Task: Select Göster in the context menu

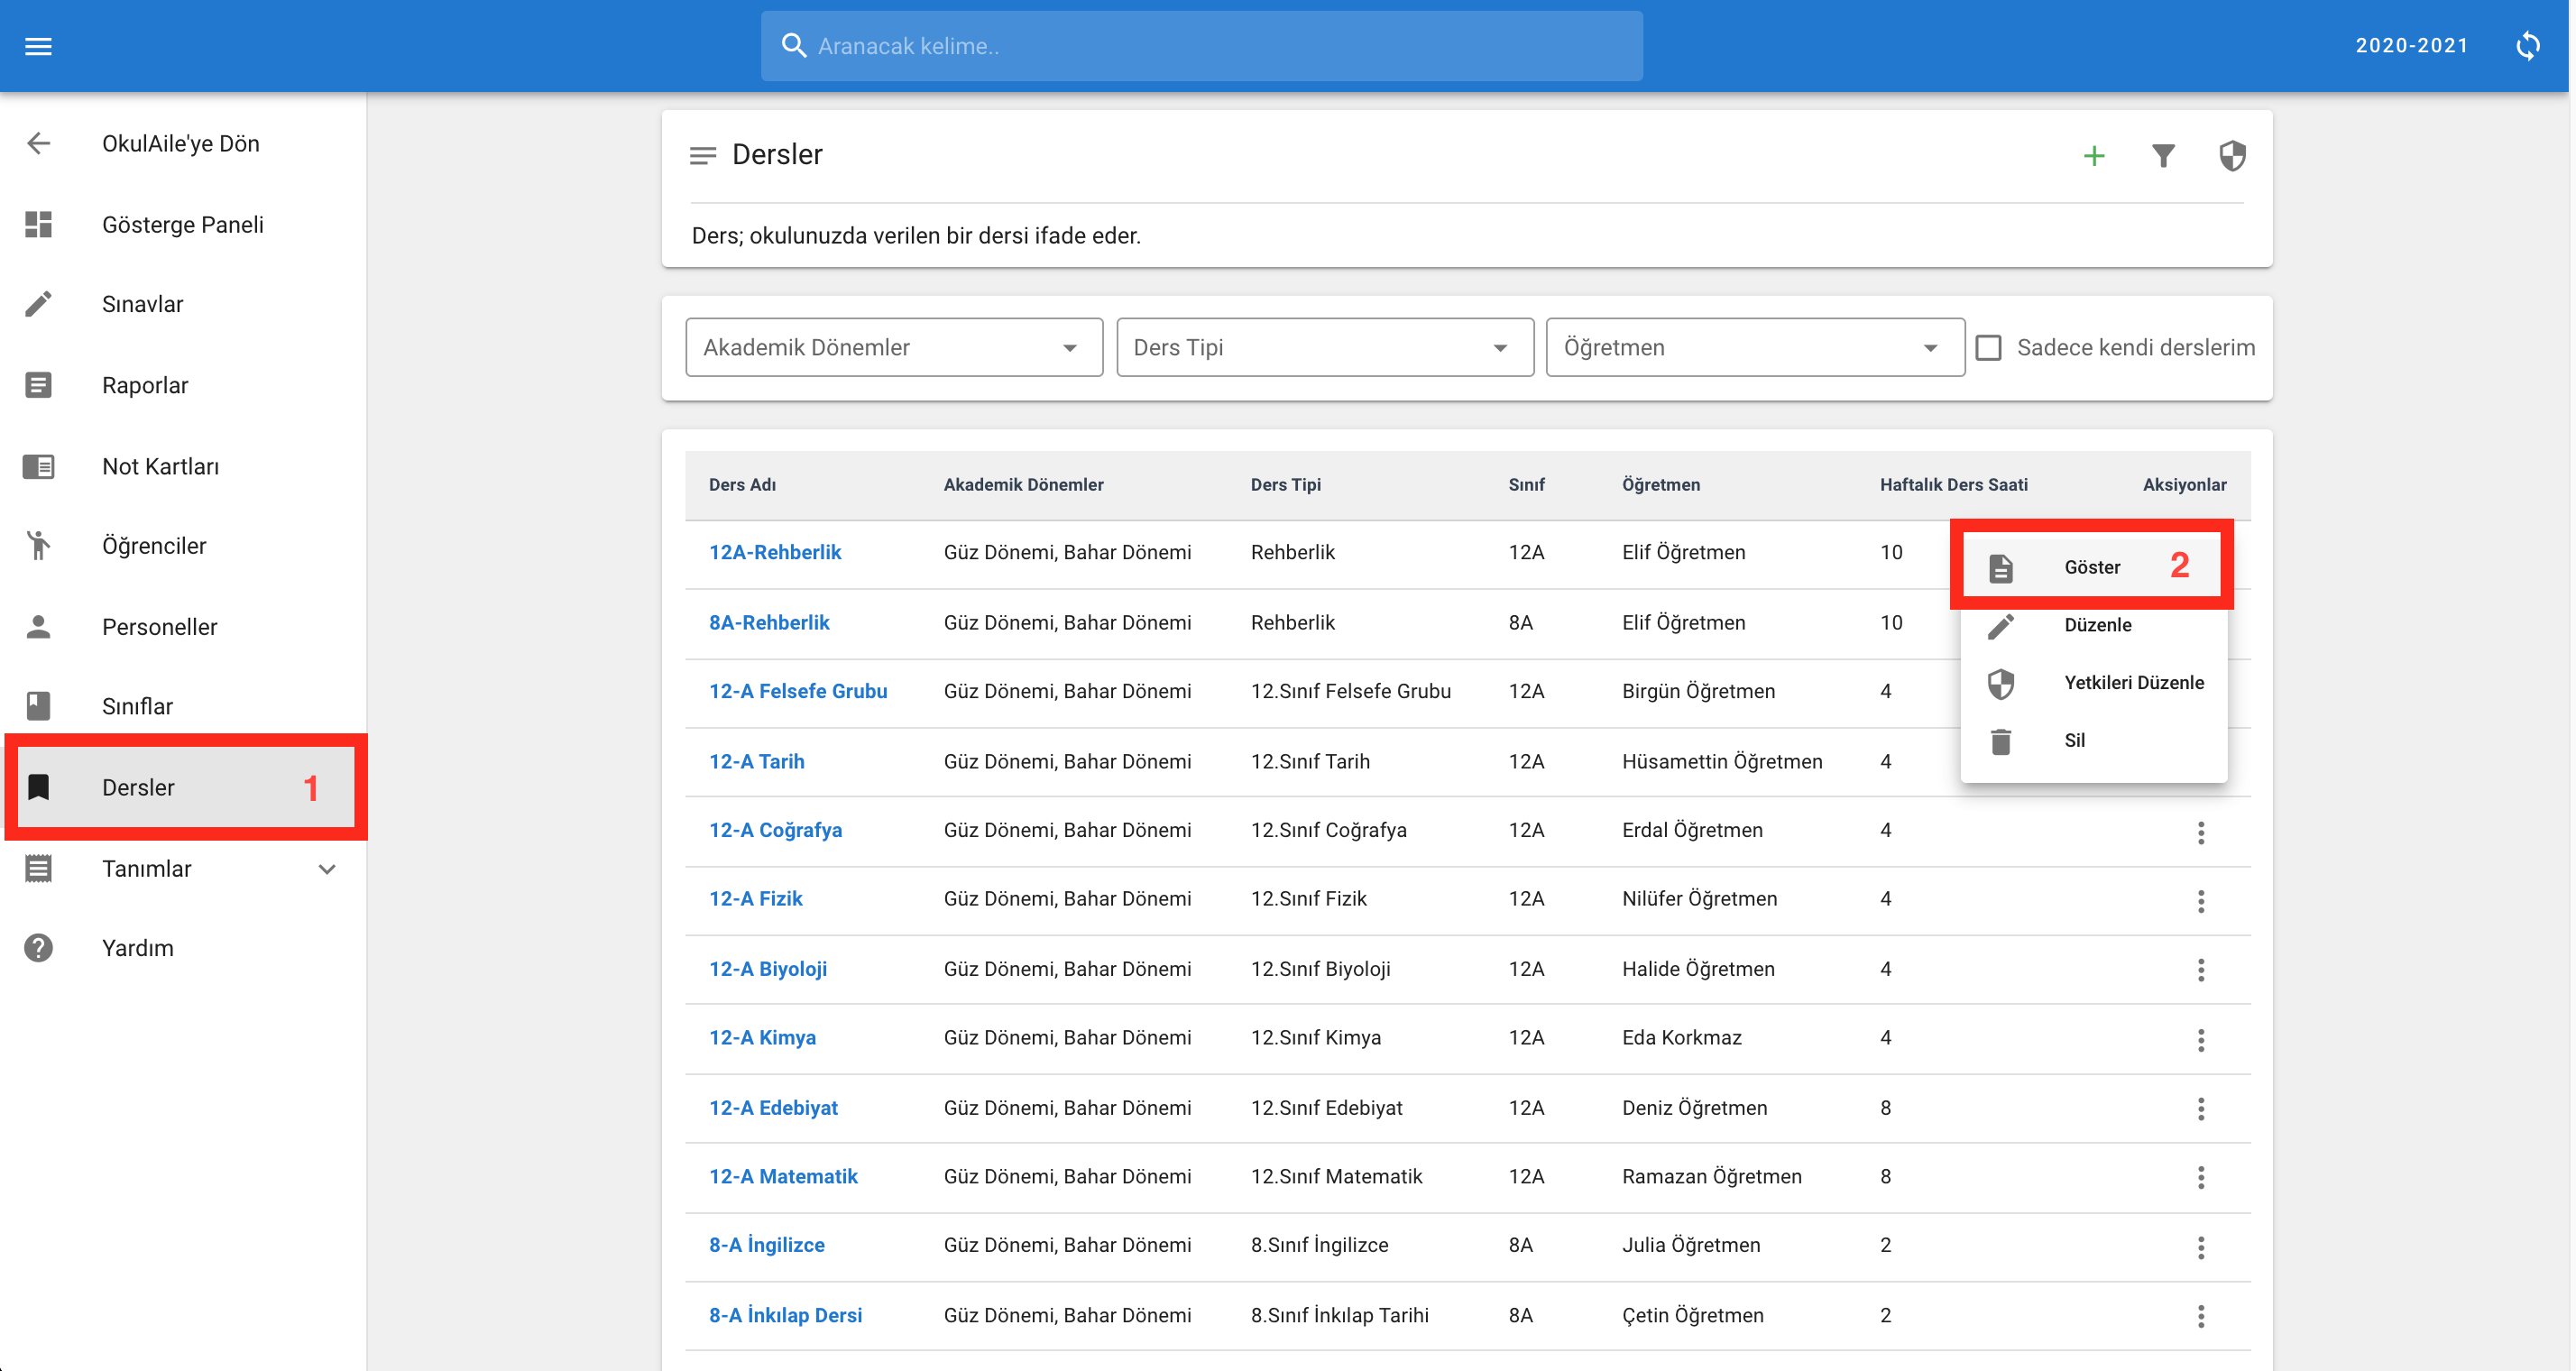Action: (x=2092, y=567)
